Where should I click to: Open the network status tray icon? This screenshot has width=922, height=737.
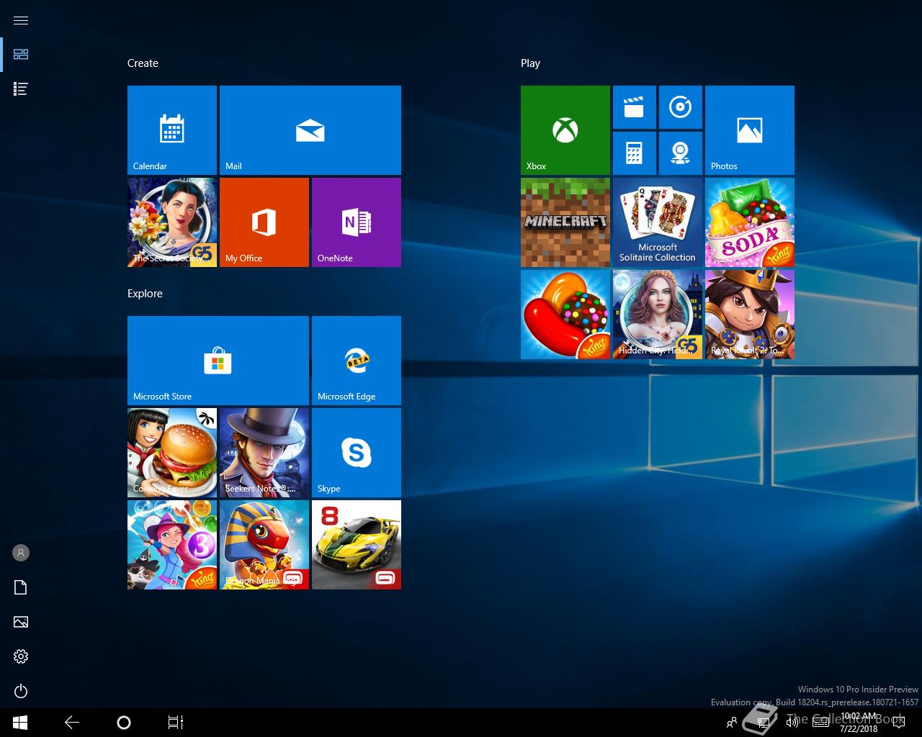(764, 723)
